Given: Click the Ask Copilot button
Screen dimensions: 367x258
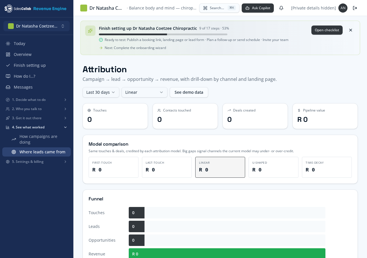Looking at the screenshot, I should pyautogui.click(x=258, y=8).
